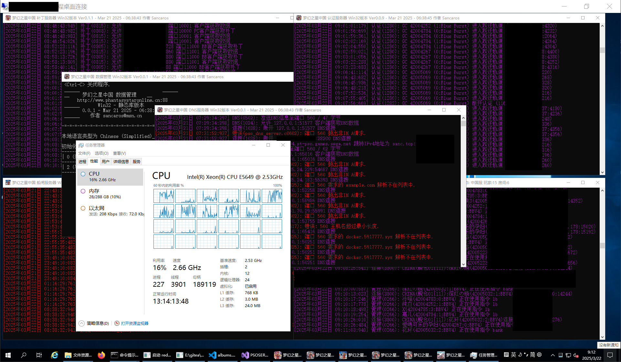Image resolution: width=621 pixels, height=362 pixels.
Task: Select 内存 in the performance sidebar
Action: tap(94, 191)
